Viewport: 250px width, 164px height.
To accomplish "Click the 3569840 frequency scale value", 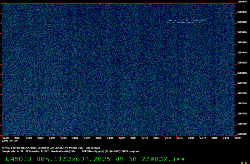I will [x=242, y=52].
